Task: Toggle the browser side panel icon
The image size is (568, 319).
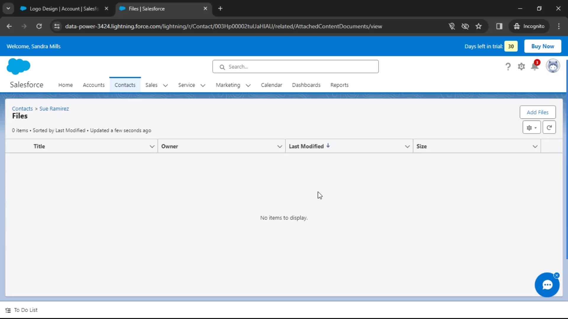Action: click(x=499, y=26)
